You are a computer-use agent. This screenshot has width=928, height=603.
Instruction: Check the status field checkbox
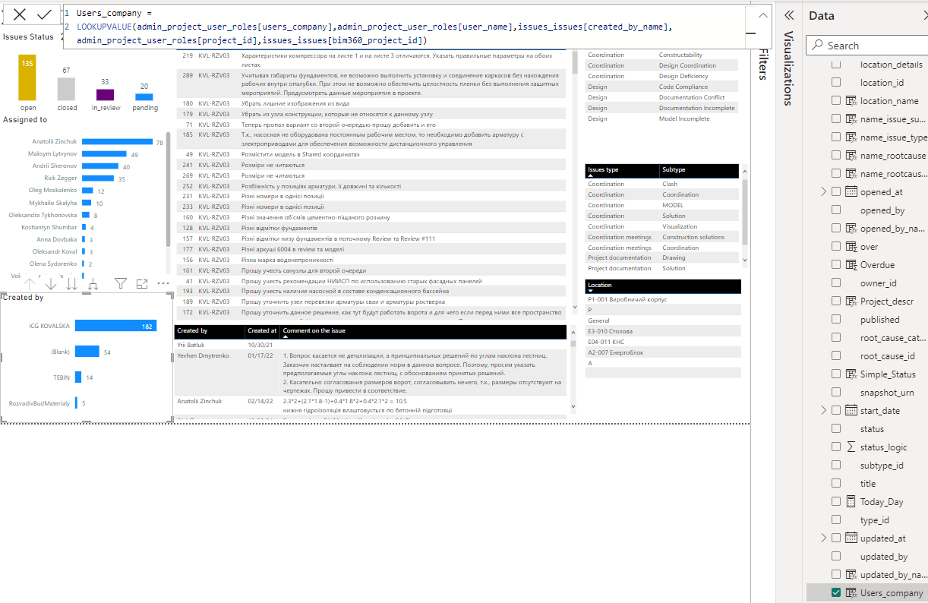836,429
